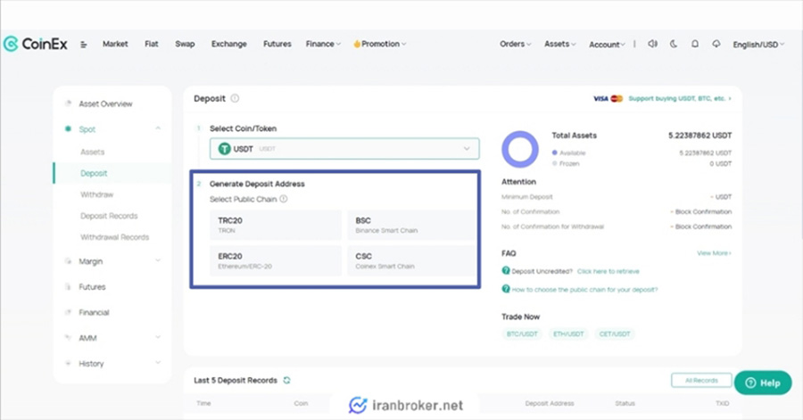The height and width of the screenshot is (420, 803).
Task: Select the BSC Binance Smart Chain
Action: click(411, 225)
